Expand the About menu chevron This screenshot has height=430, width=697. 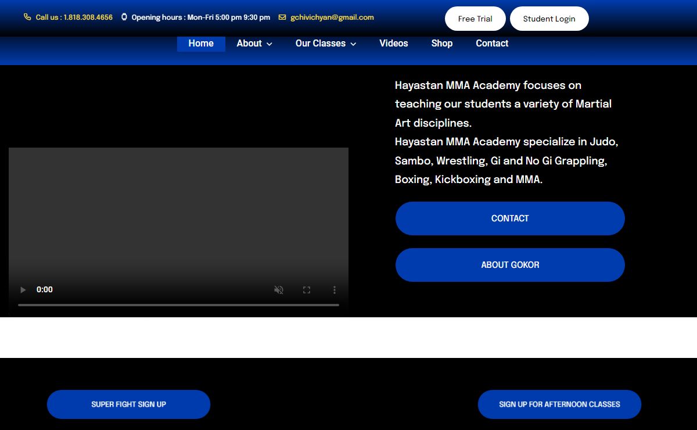pyautogui.click(x=270, y=44)
